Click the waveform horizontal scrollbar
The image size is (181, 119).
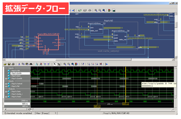click(102, 109)
